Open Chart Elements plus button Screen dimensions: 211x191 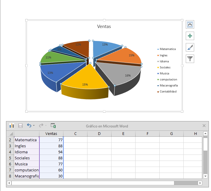[x=190, y=36]
